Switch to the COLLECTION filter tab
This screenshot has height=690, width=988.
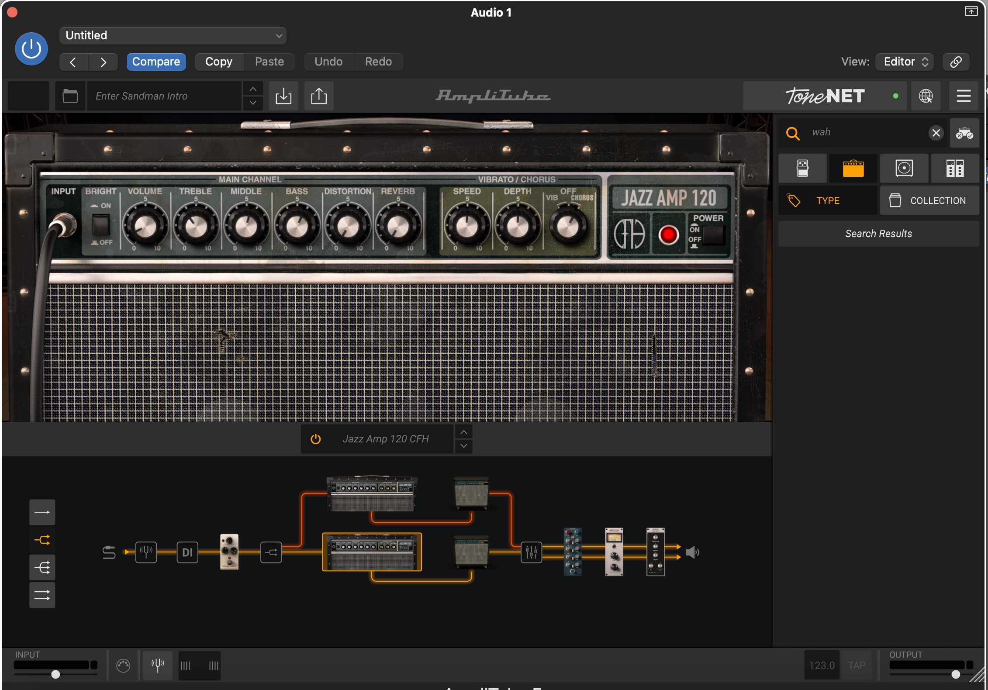[x=929, y=200]
